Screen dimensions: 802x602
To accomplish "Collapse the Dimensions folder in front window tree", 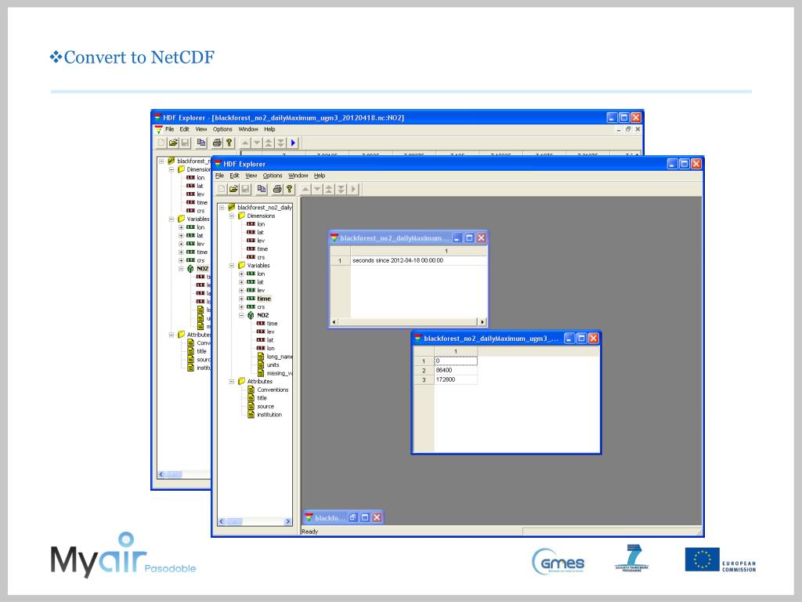I will point(232,216).
